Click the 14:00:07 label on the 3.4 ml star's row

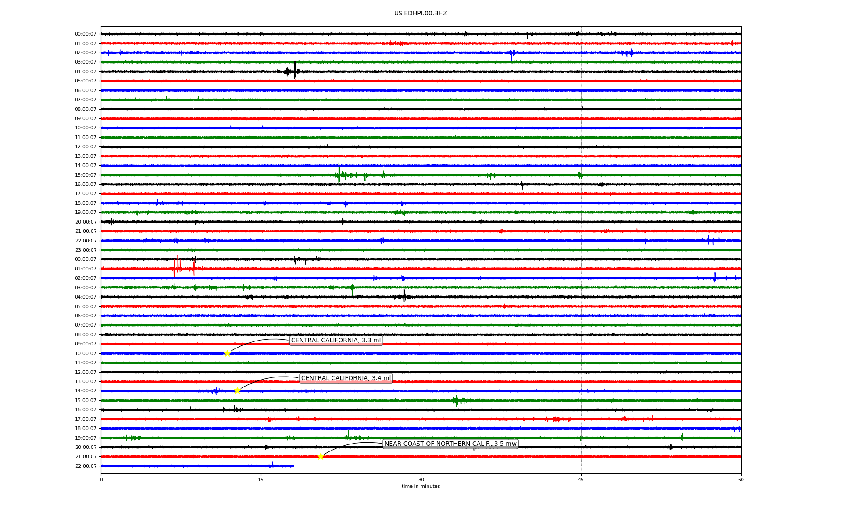pos(86,391)
